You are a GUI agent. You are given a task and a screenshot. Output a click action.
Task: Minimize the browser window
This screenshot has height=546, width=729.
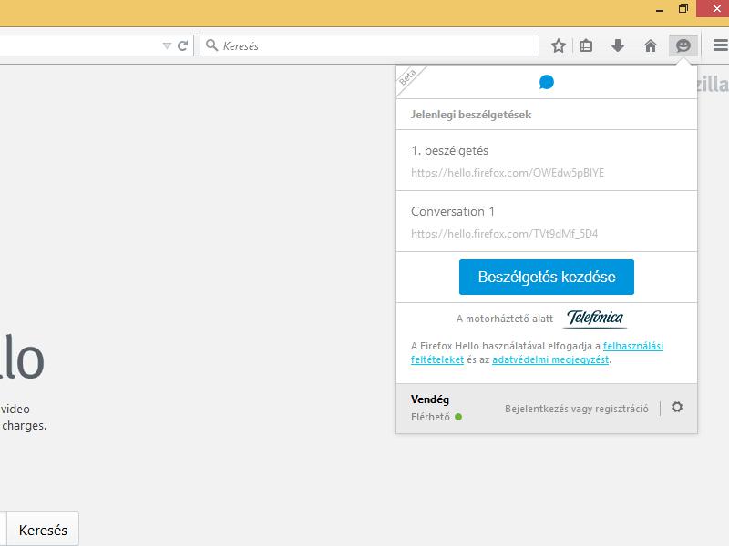659,9
